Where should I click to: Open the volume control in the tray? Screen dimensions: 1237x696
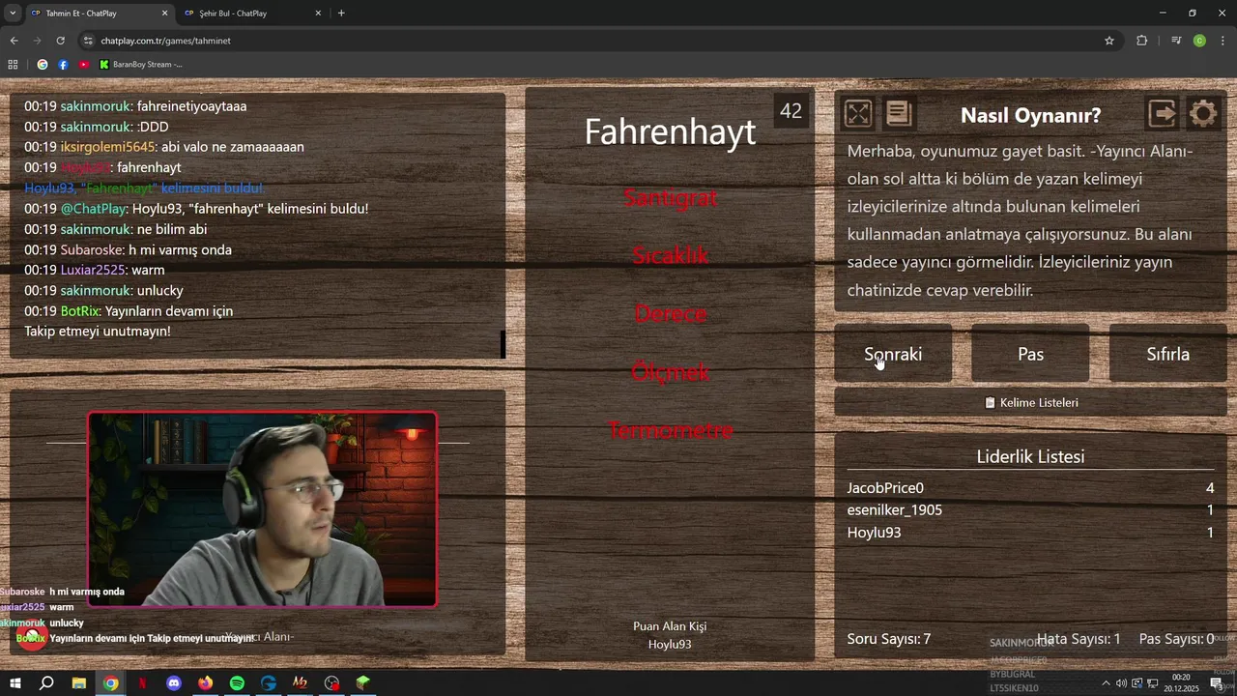click(1121, 683)
